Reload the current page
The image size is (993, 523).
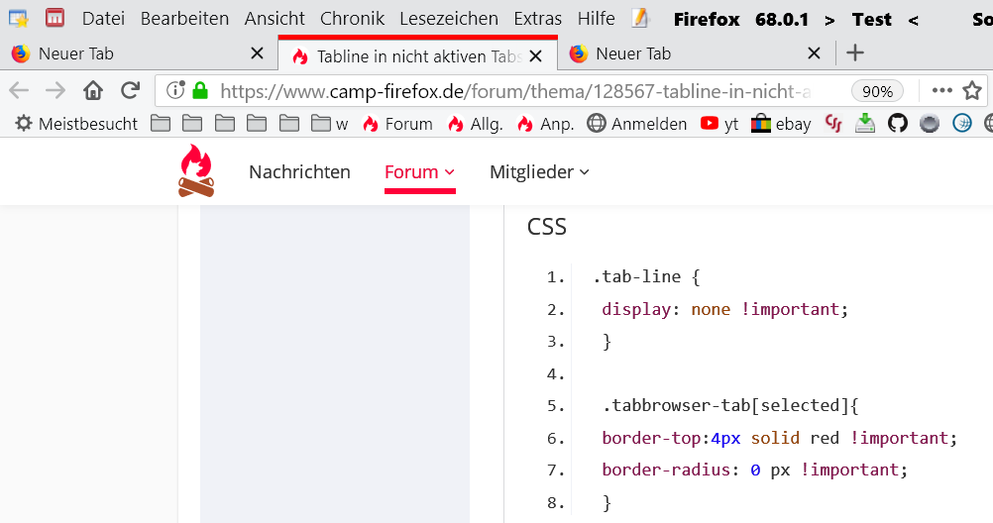[x=131, y=90]
